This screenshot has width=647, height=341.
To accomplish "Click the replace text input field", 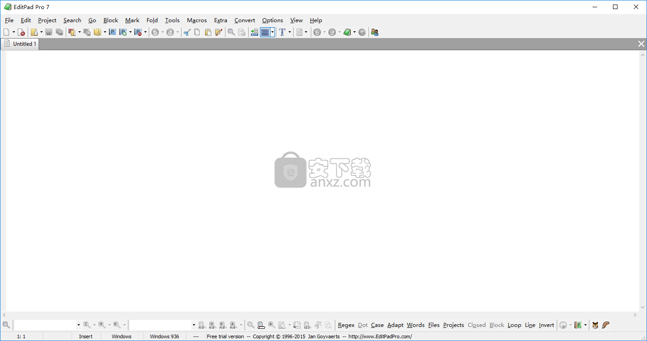I will click(160, 325).
